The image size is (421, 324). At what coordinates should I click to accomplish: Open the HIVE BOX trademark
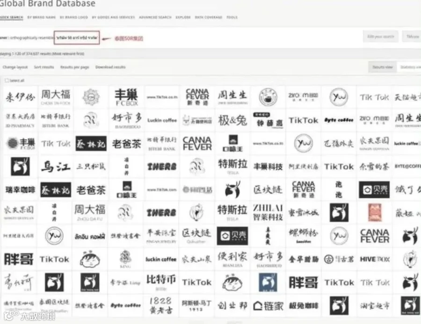(x=374, y=259)
